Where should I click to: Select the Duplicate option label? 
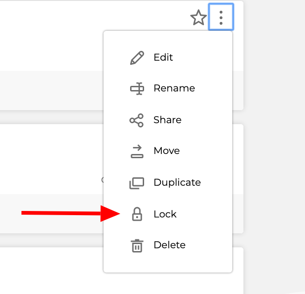[177, 182]
